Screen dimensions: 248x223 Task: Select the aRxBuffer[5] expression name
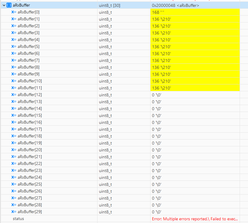[28, 46]
